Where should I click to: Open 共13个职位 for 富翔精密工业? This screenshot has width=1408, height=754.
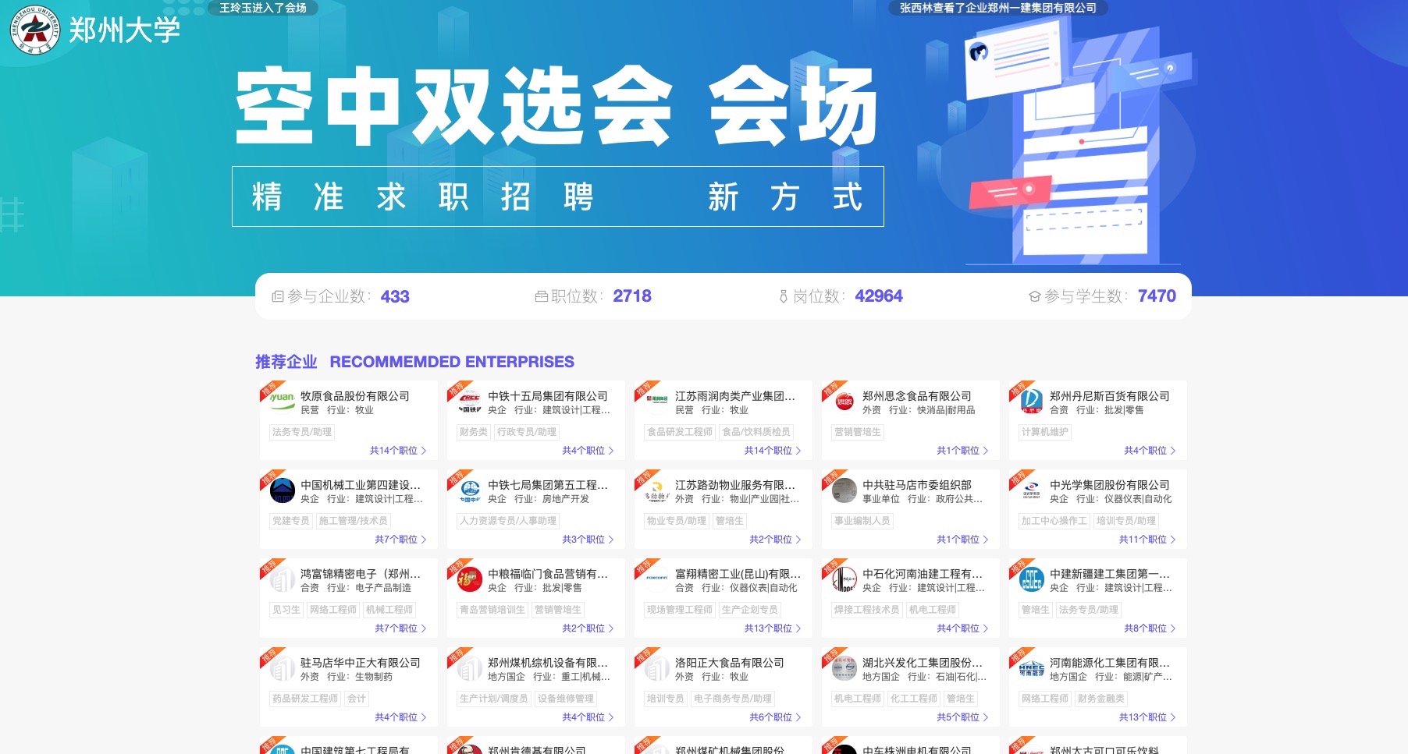[773, 628]
